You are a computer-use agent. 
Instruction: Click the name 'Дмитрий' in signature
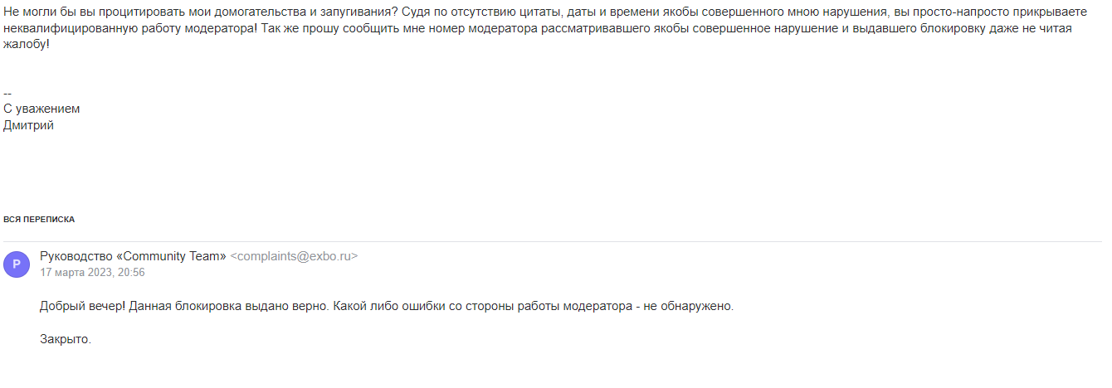(28, 125)
